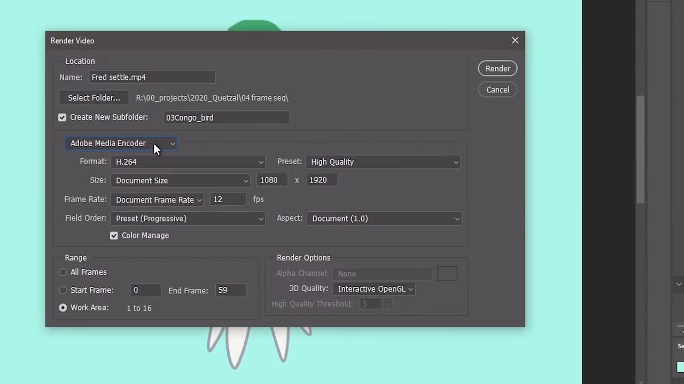Select the Work Area radio option
The width and height of the screenshot is (684, 384).
(x=63, y=308)
